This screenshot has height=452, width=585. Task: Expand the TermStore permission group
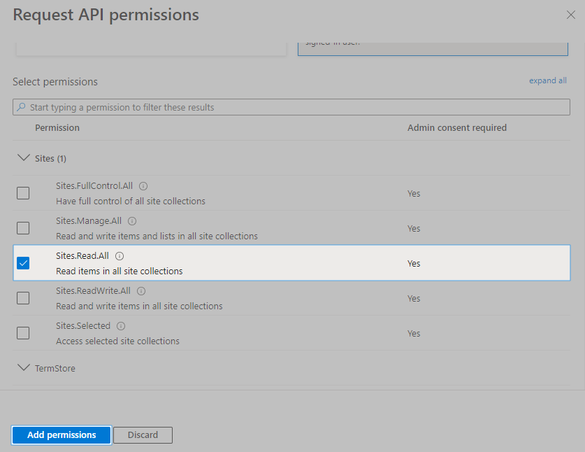point(24,368)
